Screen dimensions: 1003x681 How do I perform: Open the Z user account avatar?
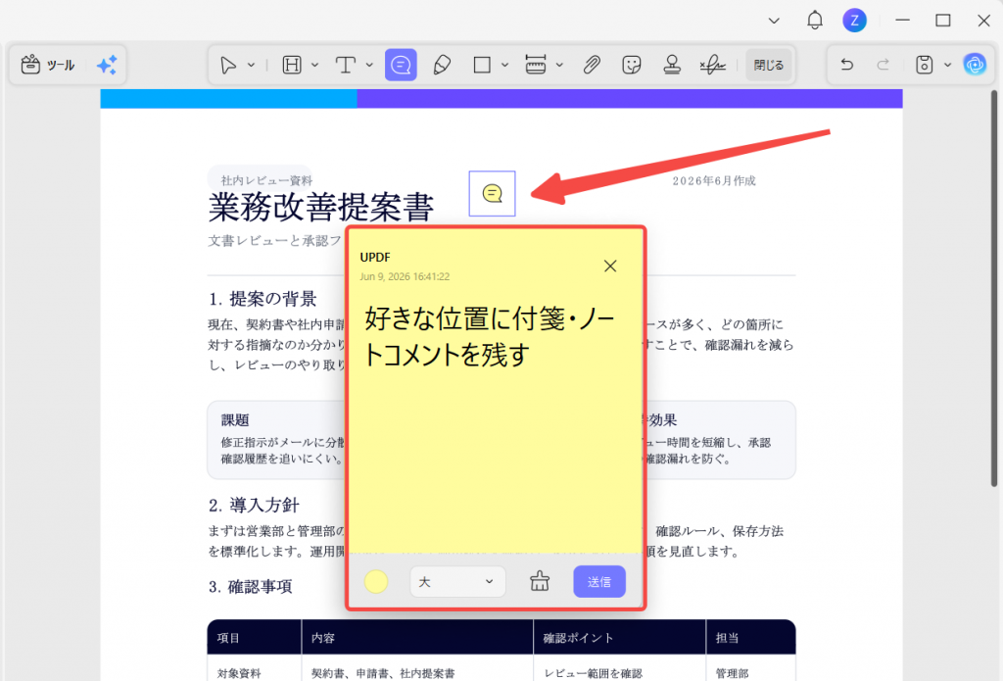[854, 21]
